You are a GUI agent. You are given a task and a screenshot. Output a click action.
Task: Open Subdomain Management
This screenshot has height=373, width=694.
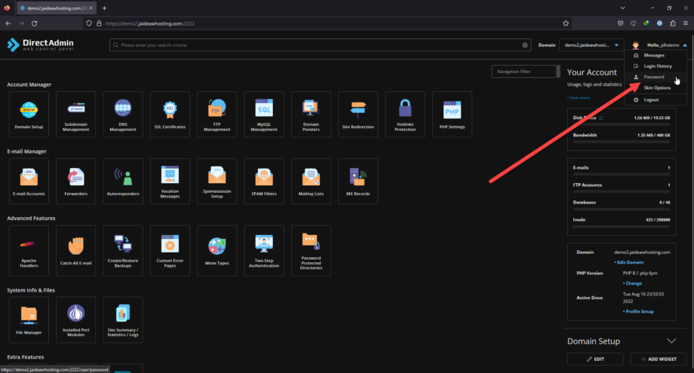75,114
